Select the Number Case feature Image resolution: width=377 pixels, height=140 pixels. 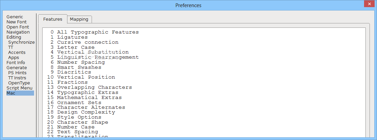click(x=71, y=127)
